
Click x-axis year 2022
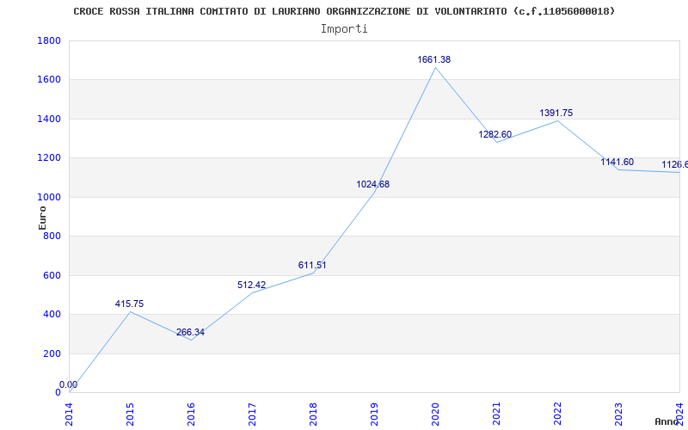(x=557, y=414)
